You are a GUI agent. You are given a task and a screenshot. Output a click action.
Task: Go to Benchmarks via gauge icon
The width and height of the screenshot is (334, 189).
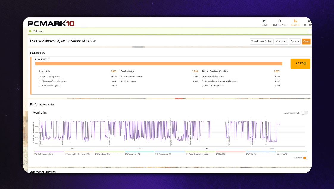[x=279, y=21]
